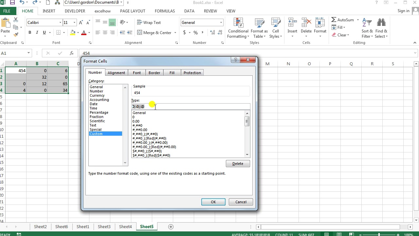The width and height of the screenshot is (419, 236).
Task: Select Align Right icon
Action: [x=112, y=32]
